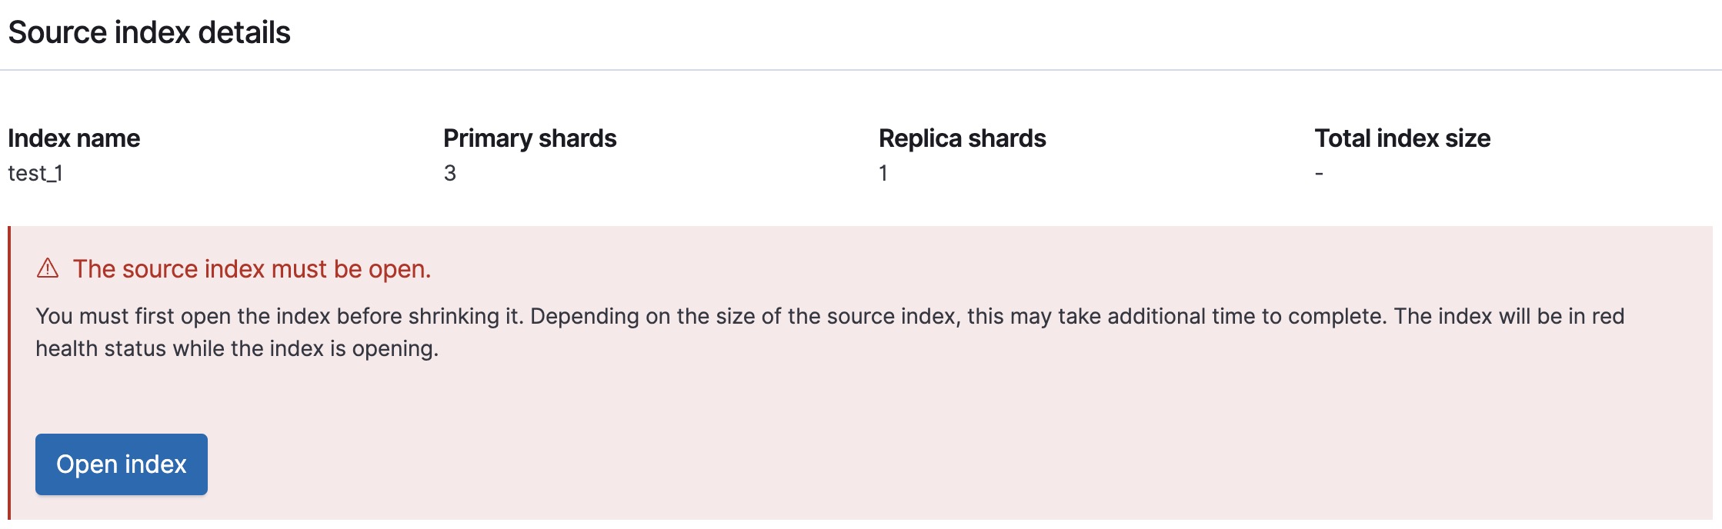Click the Replica shards label
This screenshot has height=529, width=1722.
point(963,138)
